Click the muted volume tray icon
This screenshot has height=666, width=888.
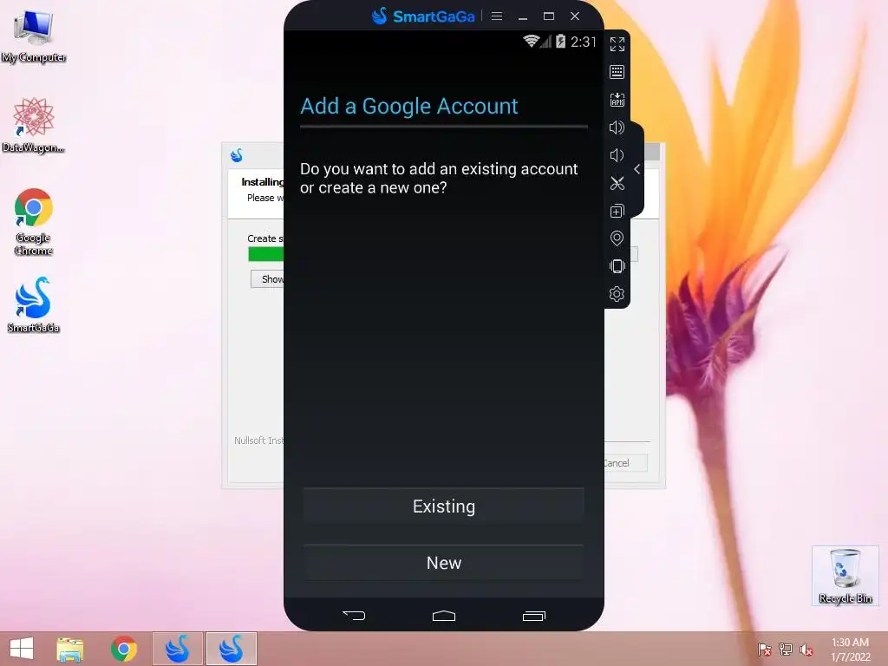806,649
